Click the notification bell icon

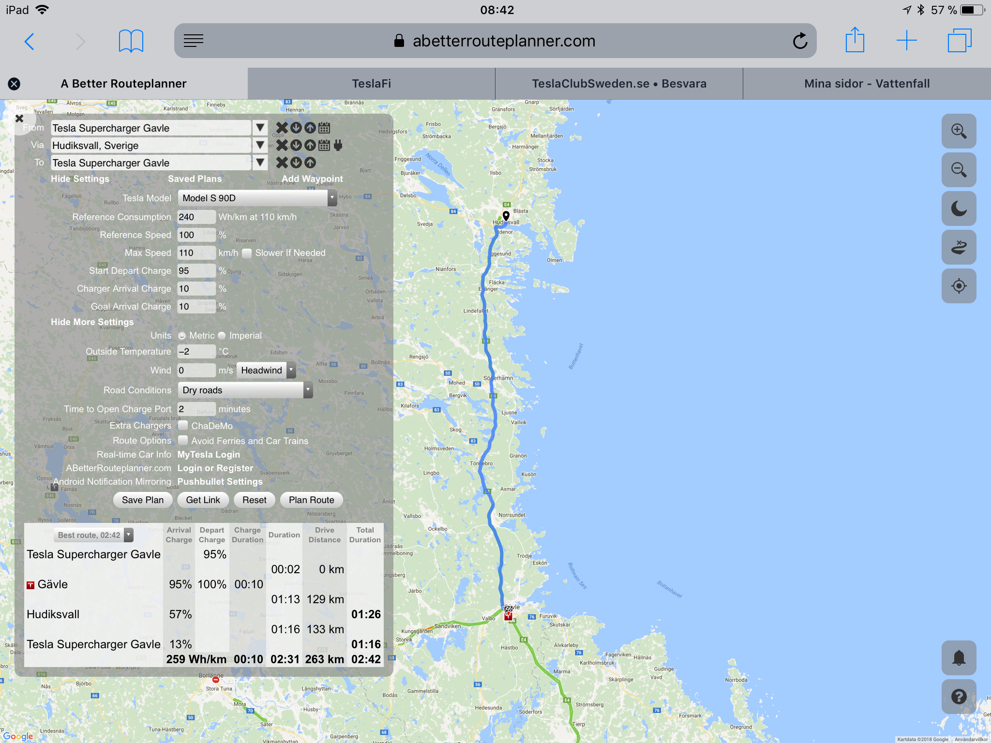pos(958,658)
